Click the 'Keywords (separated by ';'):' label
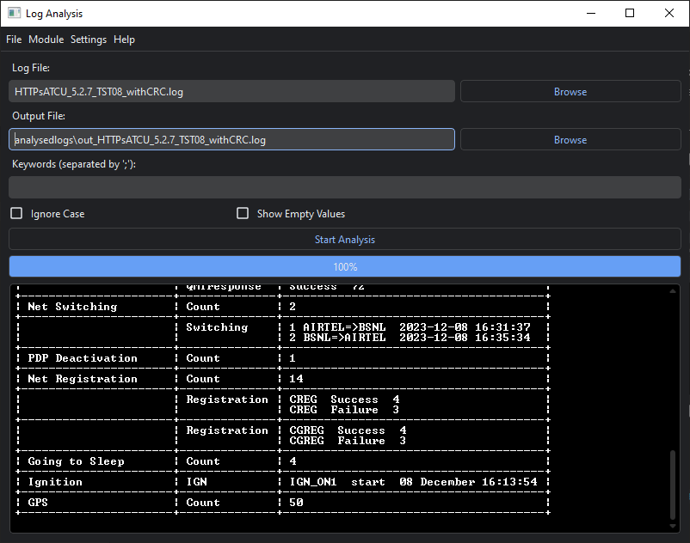Viewport: 690px width, 543px height. [x=74, y=164]
